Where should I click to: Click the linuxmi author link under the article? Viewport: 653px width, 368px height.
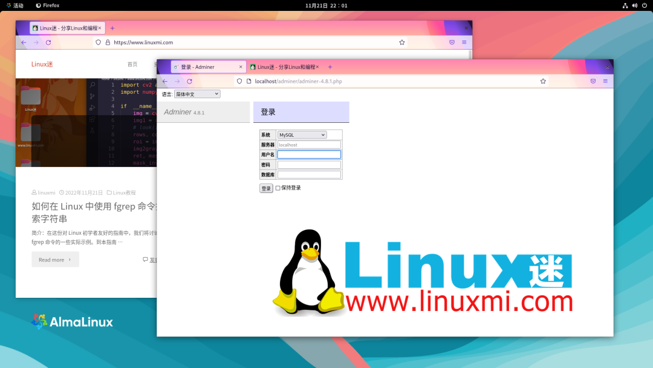[x=44, y=192]
